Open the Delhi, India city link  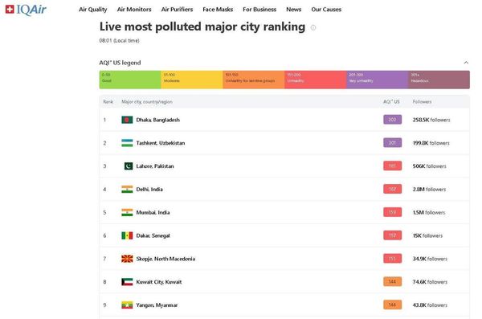149,189
